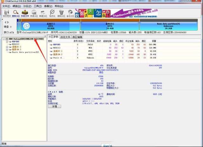Open the 查看(V) menu
The height and width of the screenshot is (147, 203).
(48, 6)
